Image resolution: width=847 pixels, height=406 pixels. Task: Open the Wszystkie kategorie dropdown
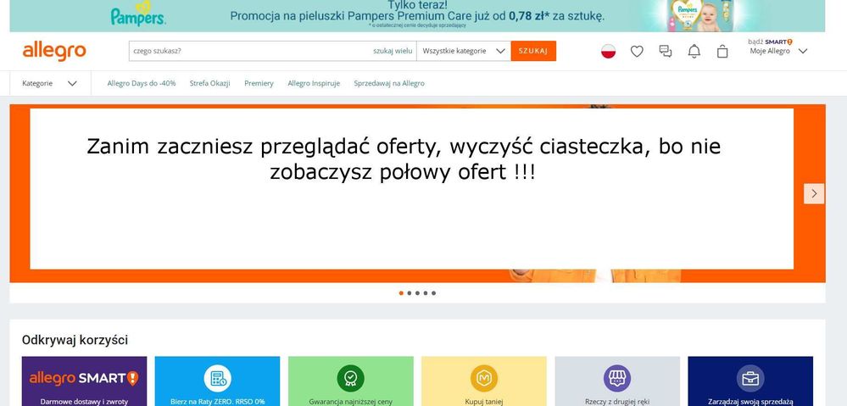coord(464,52)
